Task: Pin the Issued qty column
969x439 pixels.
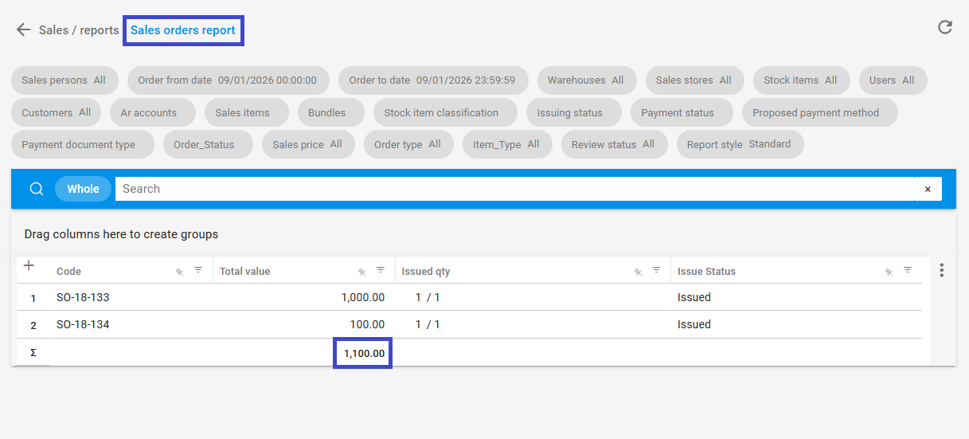Action: [638, 272]
